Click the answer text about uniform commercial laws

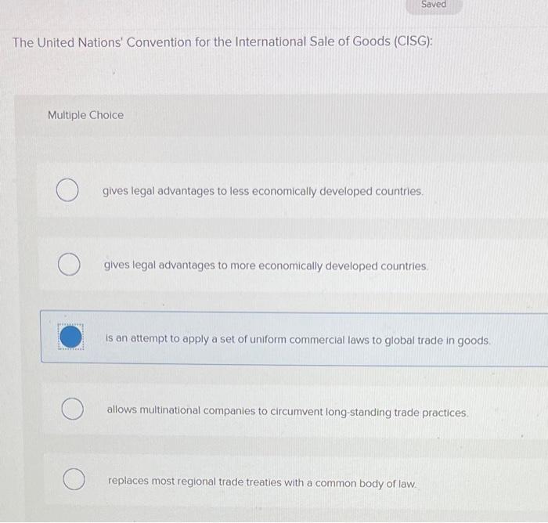(297, 341)
